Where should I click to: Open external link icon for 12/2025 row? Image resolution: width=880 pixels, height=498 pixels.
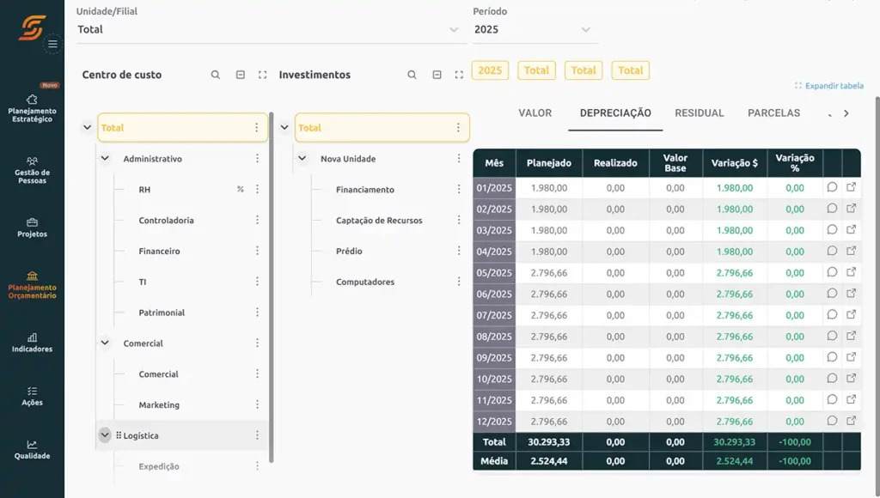(851, 421)
